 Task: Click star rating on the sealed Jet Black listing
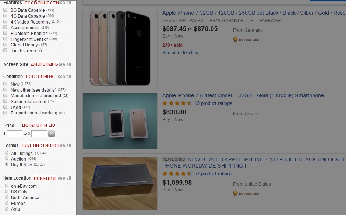pos(177,174)
